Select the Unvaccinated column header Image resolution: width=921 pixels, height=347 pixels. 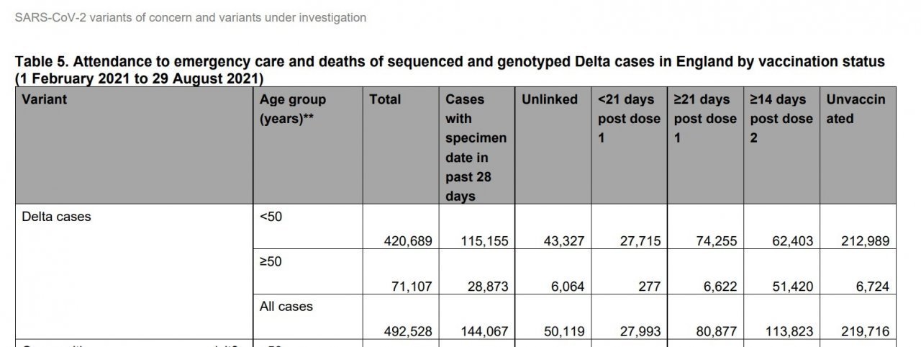click(856, 109)
